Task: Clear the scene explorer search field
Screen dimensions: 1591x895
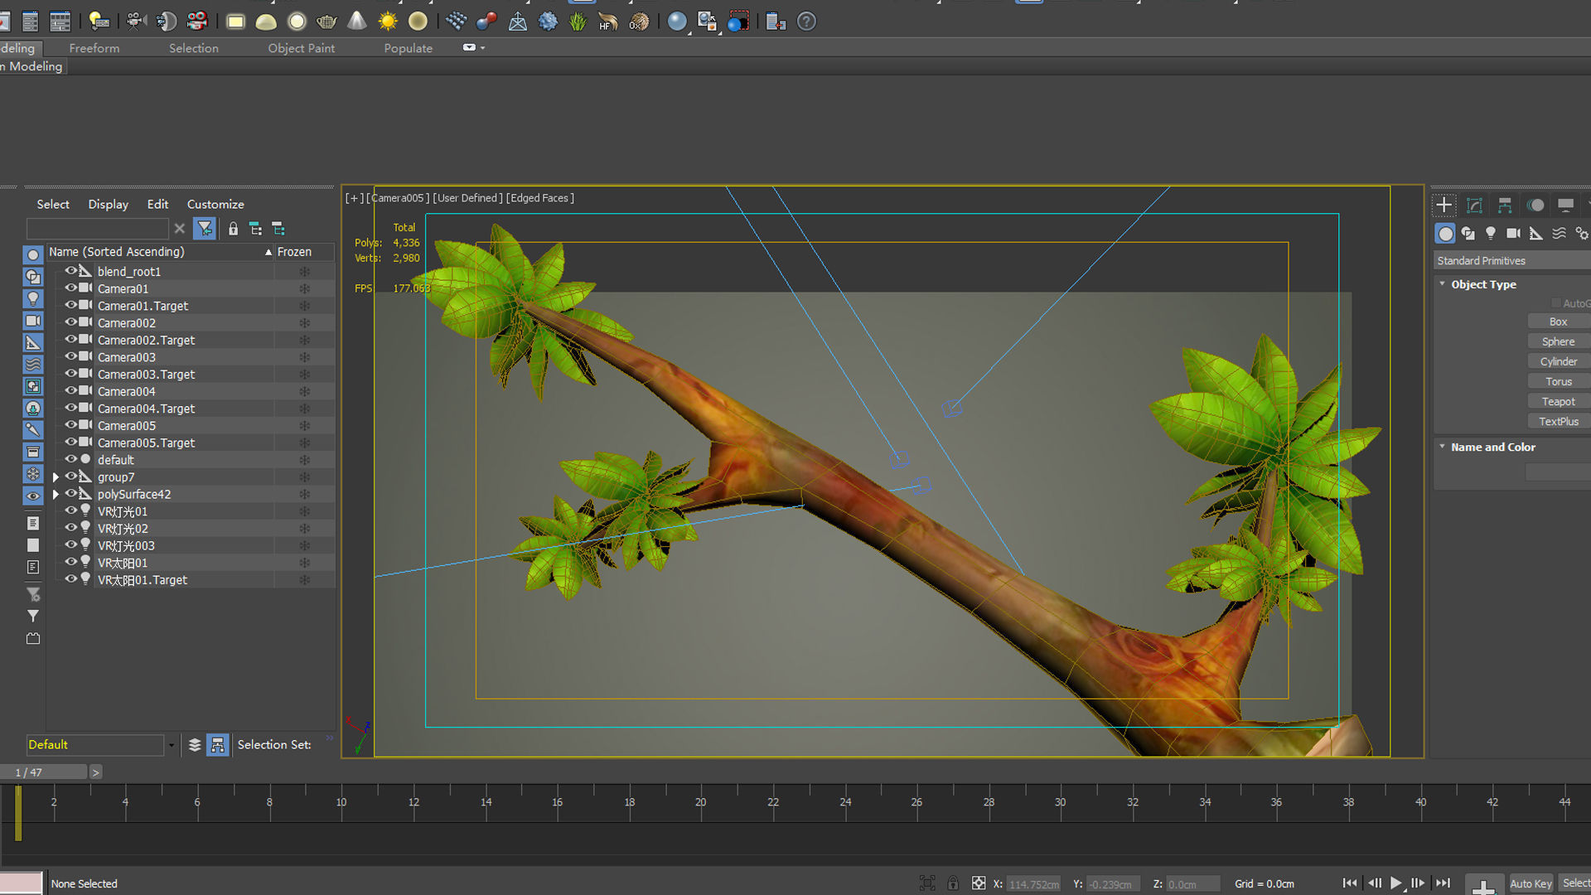Action: coord(179,229)
